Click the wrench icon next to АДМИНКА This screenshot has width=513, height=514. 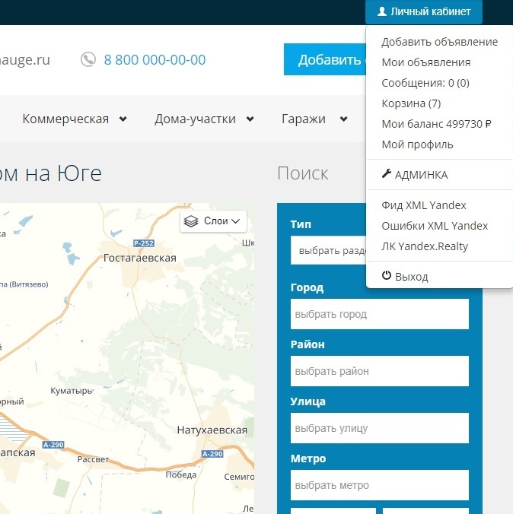(x=387, y=173)
